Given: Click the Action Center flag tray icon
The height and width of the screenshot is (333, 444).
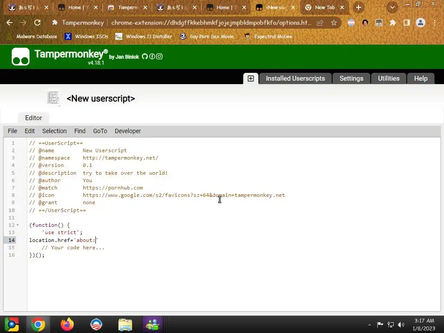Looking at the screenshot, I should tap(380, 324).
